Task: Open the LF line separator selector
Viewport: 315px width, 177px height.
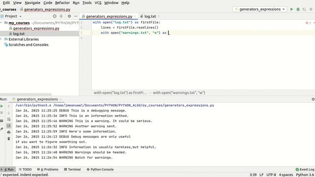Action: click(x=261, y=175)
